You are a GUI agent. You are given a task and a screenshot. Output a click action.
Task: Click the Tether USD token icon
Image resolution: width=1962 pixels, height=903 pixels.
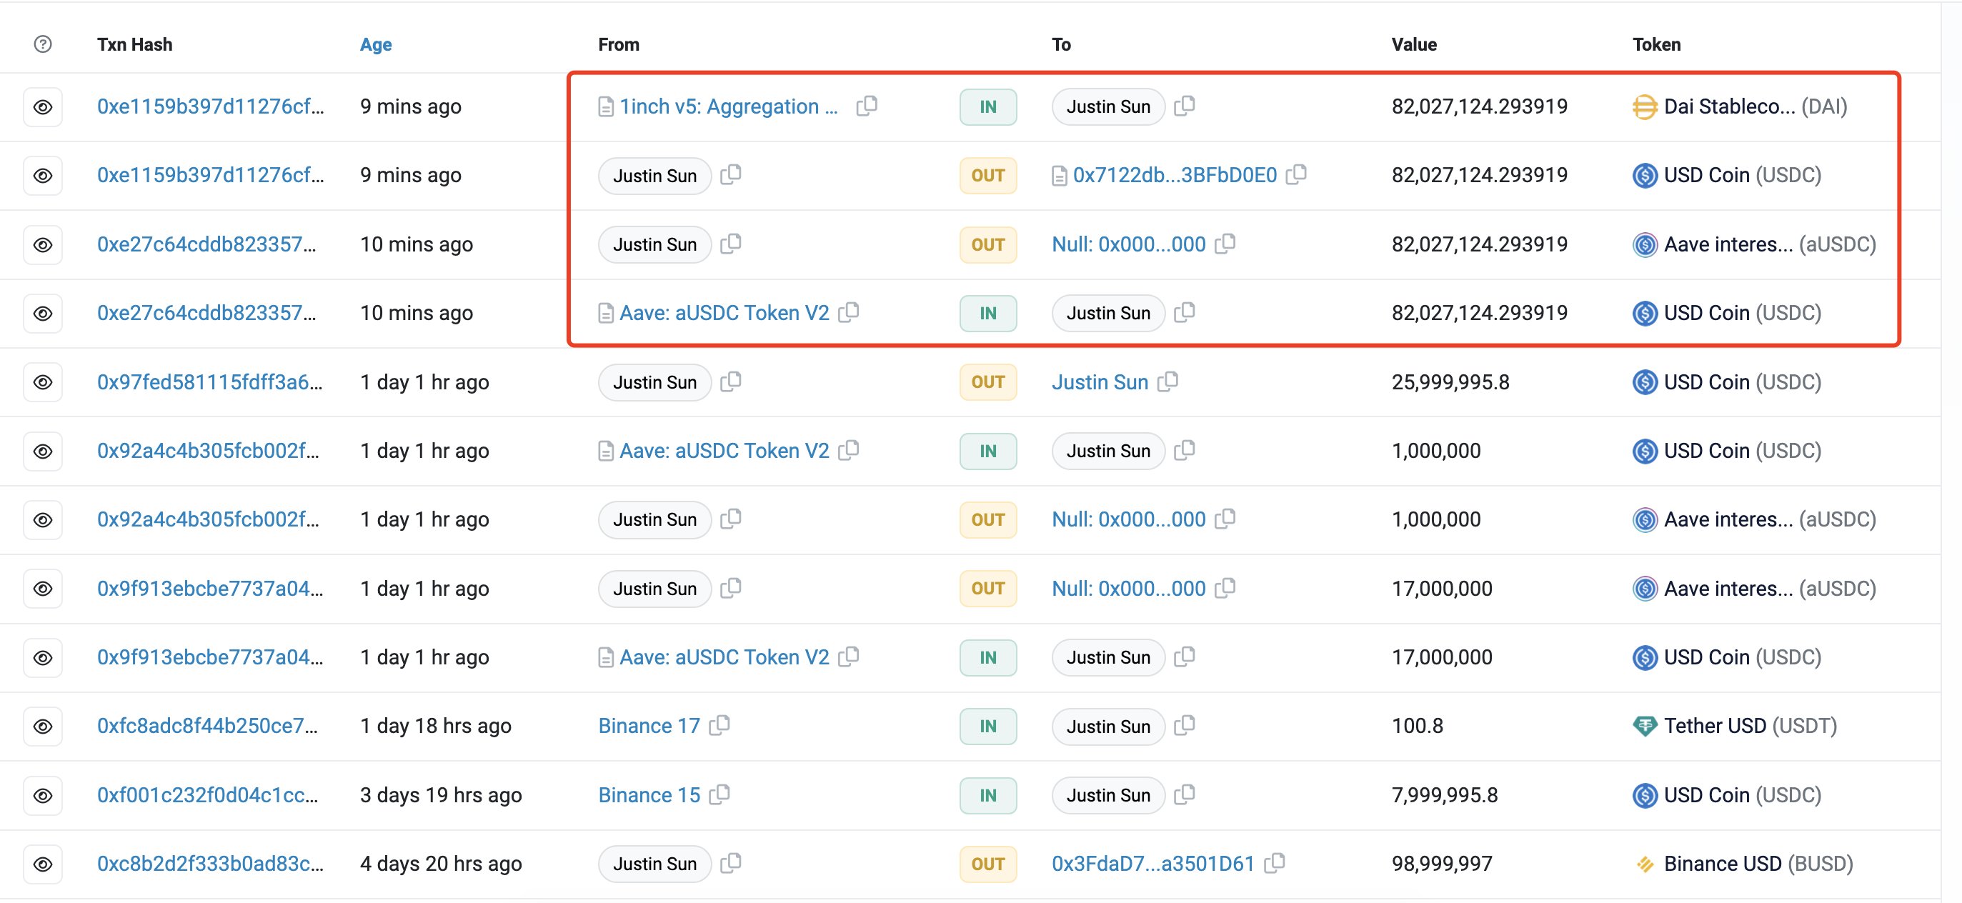click(x=1644, y=726)
